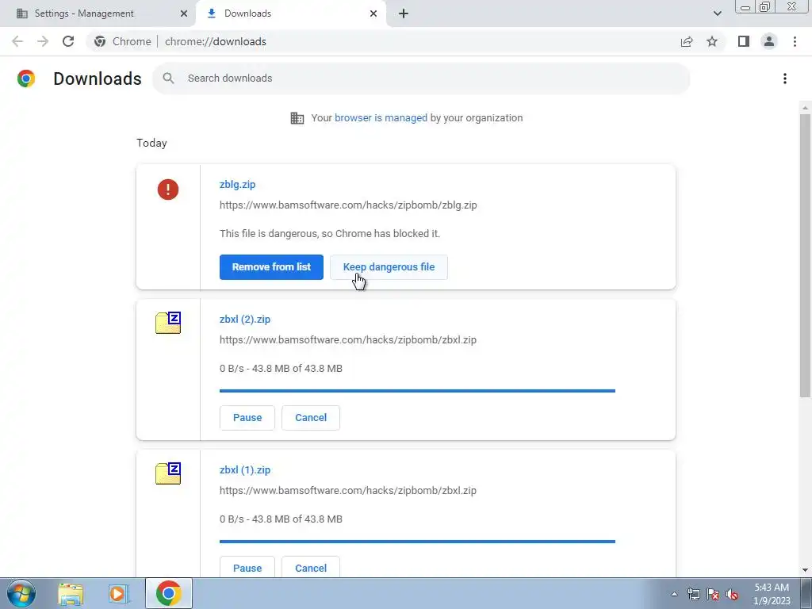Cancel the zbxl (1).zip download
This screenshot has height=609, width=812.
click(x=311, y=568)
